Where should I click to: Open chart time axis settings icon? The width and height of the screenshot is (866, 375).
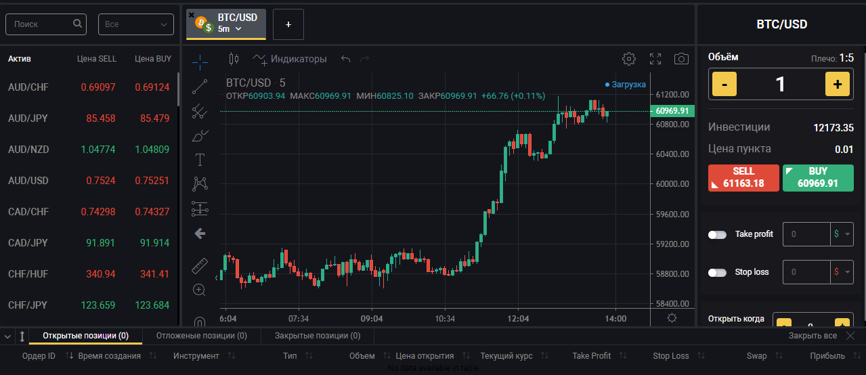click(x=672, y=318)
